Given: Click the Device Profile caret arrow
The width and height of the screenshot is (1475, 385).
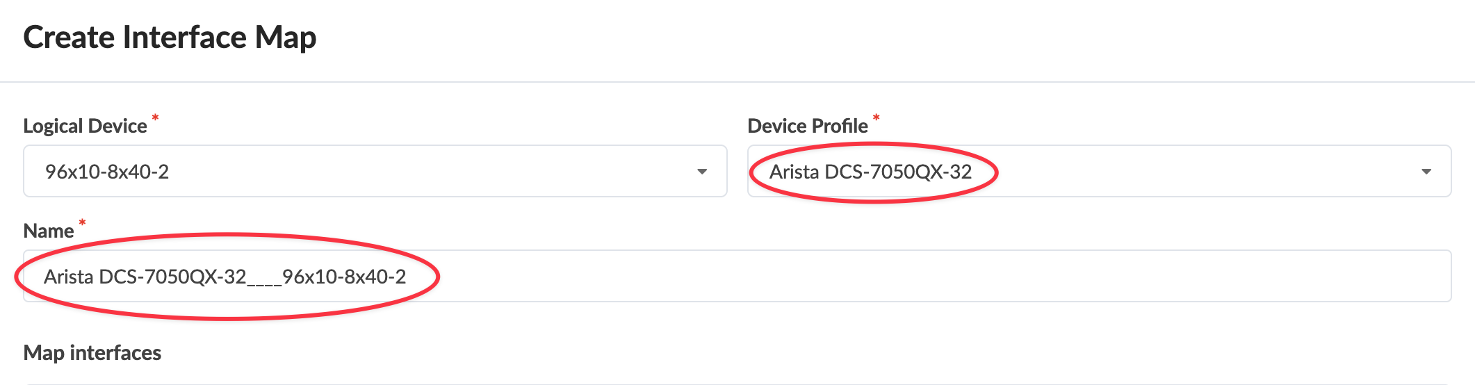Looking at the screenshot, I should (1426, 172).
